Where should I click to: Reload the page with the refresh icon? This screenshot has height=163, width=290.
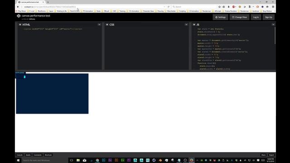pos(169,7)
